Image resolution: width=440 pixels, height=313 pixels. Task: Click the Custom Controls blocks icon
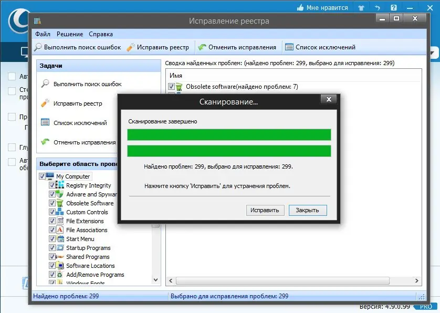coord(60,212)
